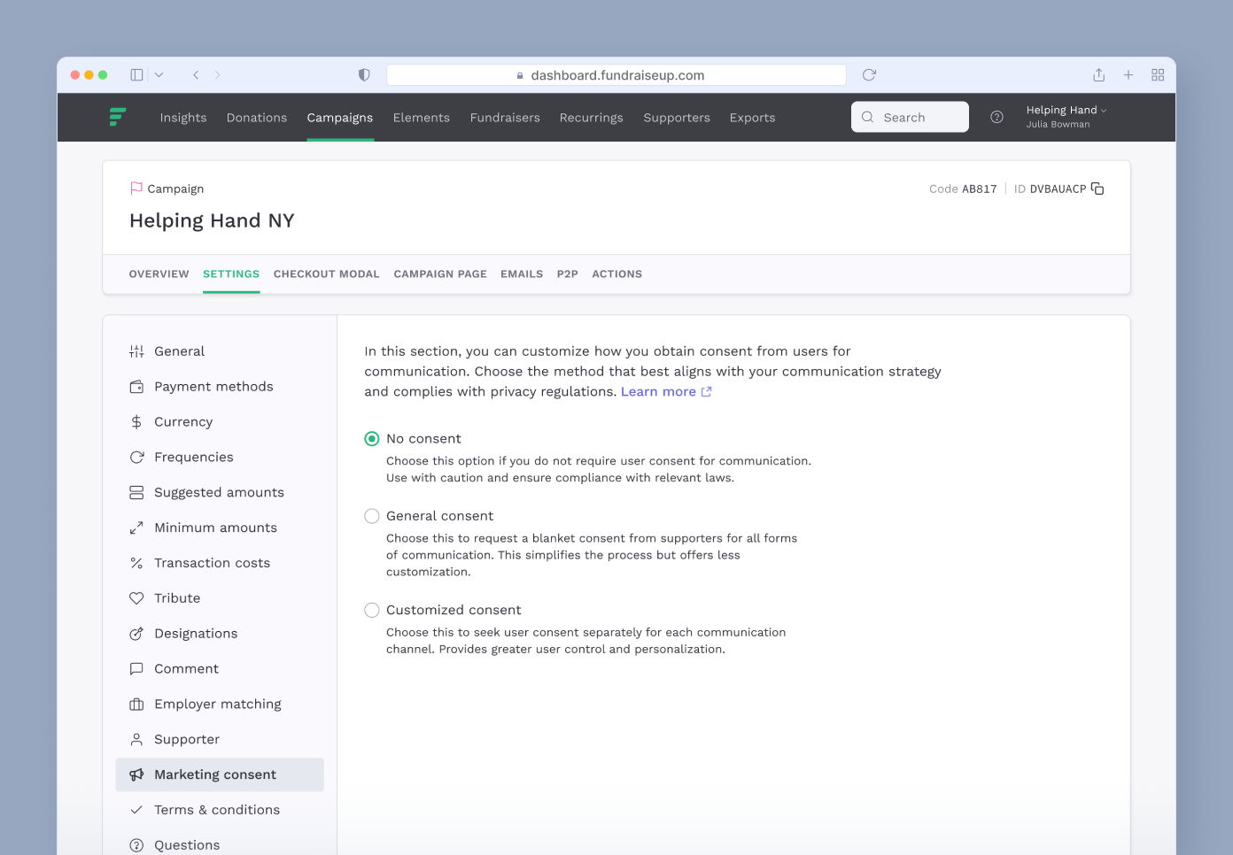Click the Currency dollar icon in sidebar
The width and height of the screenshot is (1233, 855).
tap(136, 421)
